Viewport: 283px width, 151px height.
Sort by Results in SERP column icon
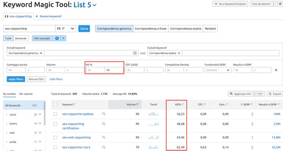pyautogui.click(x=279, y=105)
